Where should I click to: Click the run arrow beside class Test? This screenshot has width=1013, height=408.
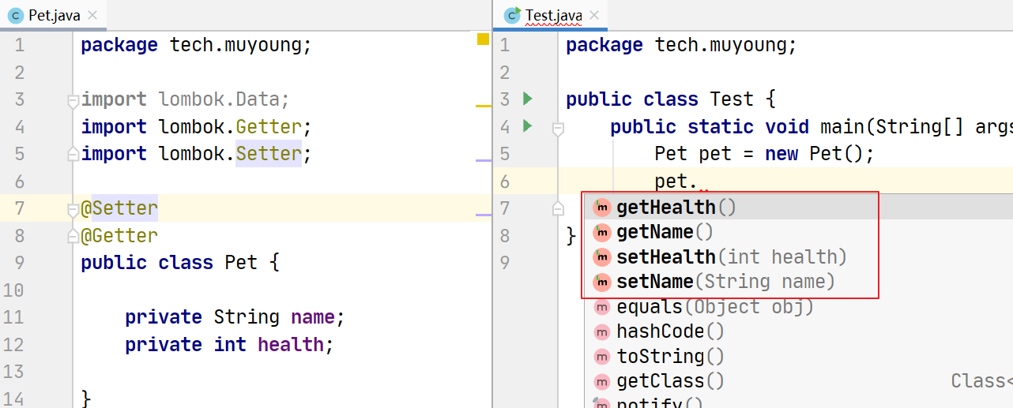click(x=528, y=99)
